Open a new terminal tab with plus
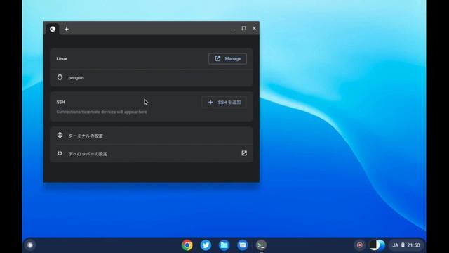This screenshot has height=253, width=449. point(67,29)
